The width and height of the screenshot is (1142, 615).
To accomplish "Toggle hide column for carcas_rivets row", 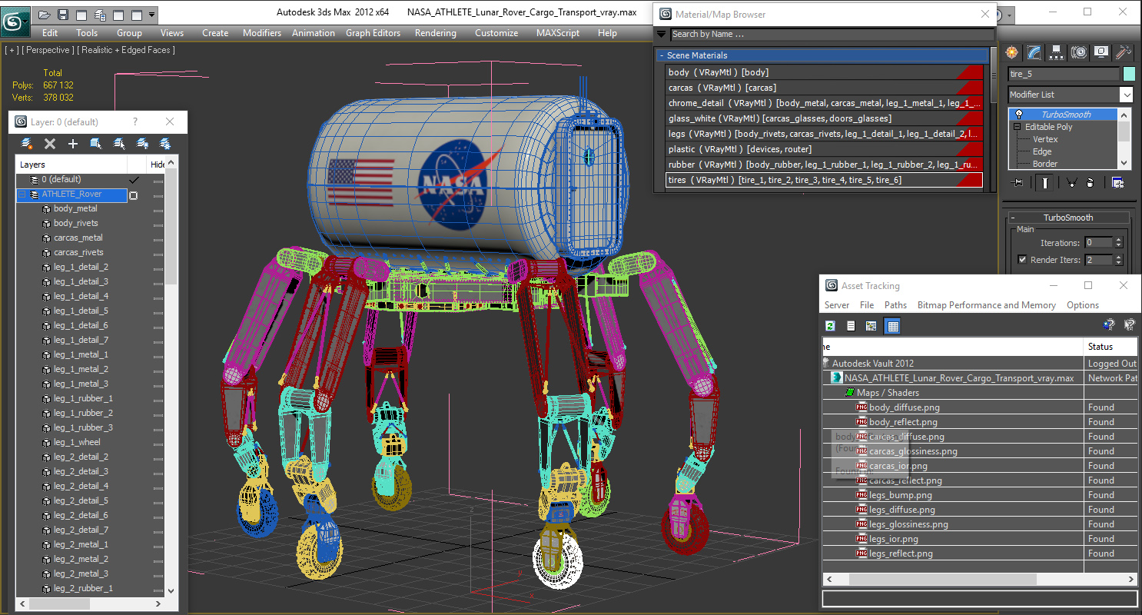I will pos(158,254).
